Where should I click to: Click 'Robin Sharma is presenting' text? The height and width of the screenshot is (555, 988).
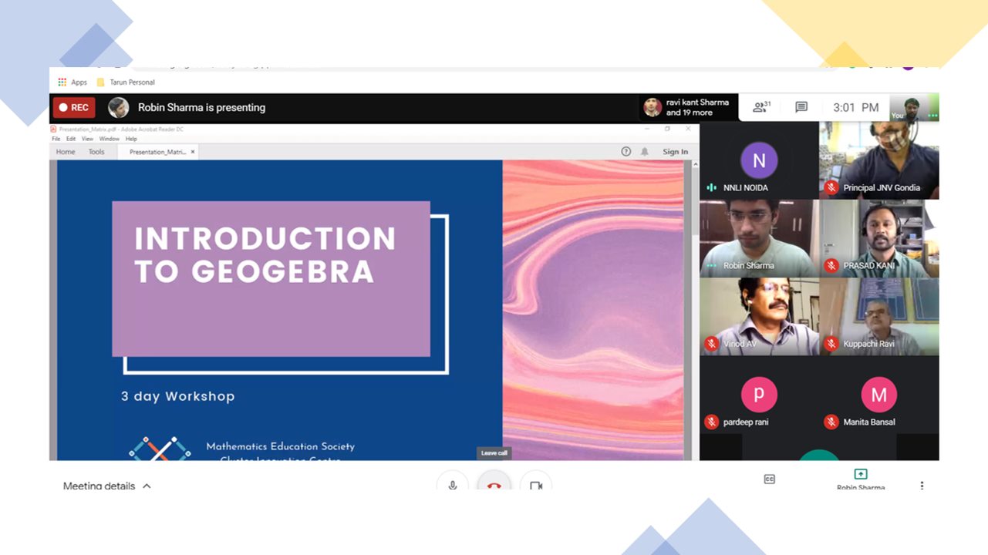click(201, 108)
